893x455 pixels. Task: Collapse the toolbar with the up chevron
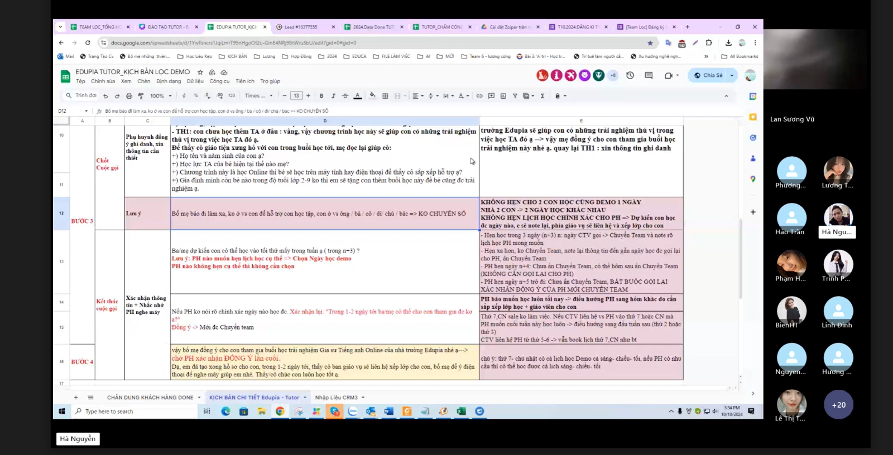pos(726,96)
